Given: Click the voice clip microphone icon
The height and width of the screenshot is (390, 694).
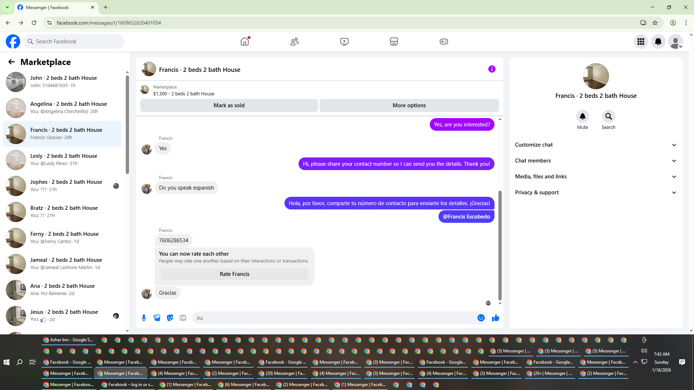Looking at the screenshot, I should click(x=144, y=318).
